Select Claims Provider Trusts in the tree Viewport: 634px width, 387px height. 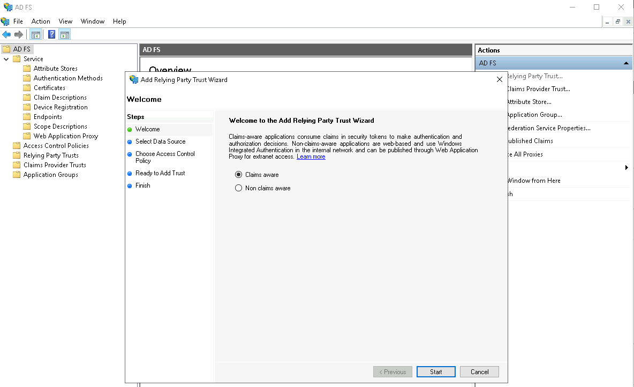click(55, 165)
